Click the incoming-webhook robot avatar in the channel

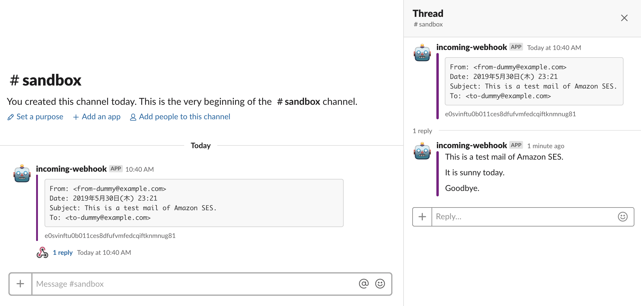point(21,174)
